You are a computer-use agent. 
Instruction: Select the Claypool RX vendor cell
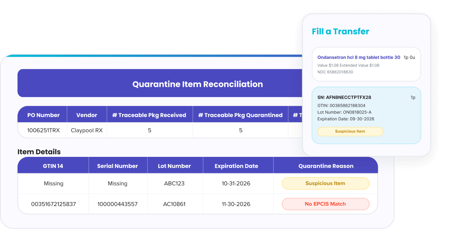(x=87, y=131)
